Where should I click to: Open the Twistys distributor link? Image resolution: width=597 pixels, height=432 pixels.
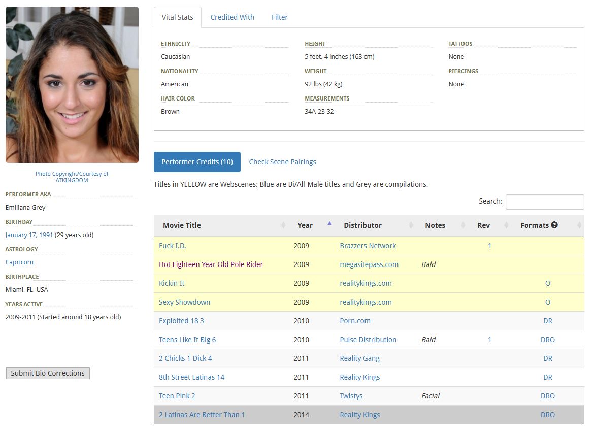[x=351, y=396]
